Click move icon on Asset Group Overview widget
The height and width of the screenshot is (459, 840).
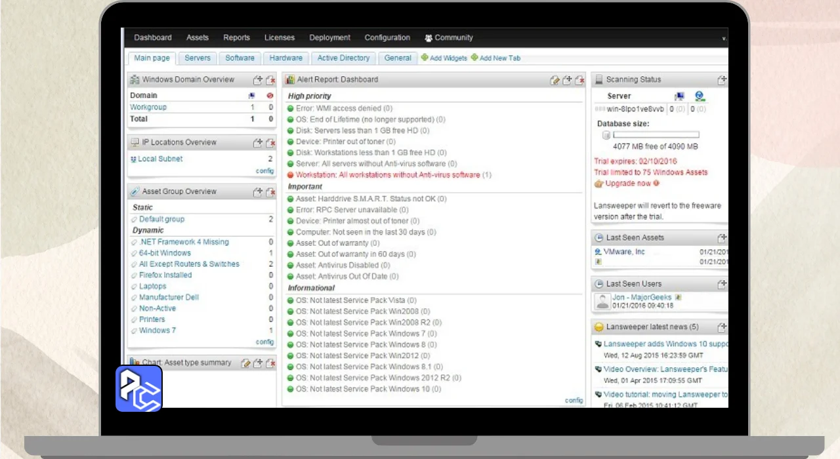pyautogui.click(x=259, y=191)
